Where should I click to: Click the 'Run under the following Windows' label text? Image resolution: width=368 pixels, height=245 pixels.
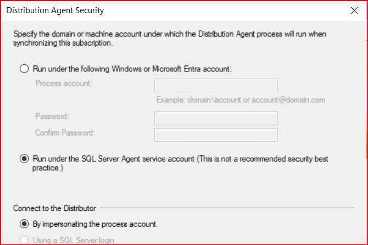coord(133,69)
